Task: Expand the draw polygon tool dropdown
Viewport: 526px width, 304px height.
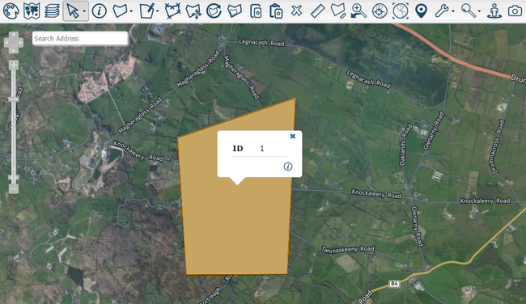Action: point(131,11)
